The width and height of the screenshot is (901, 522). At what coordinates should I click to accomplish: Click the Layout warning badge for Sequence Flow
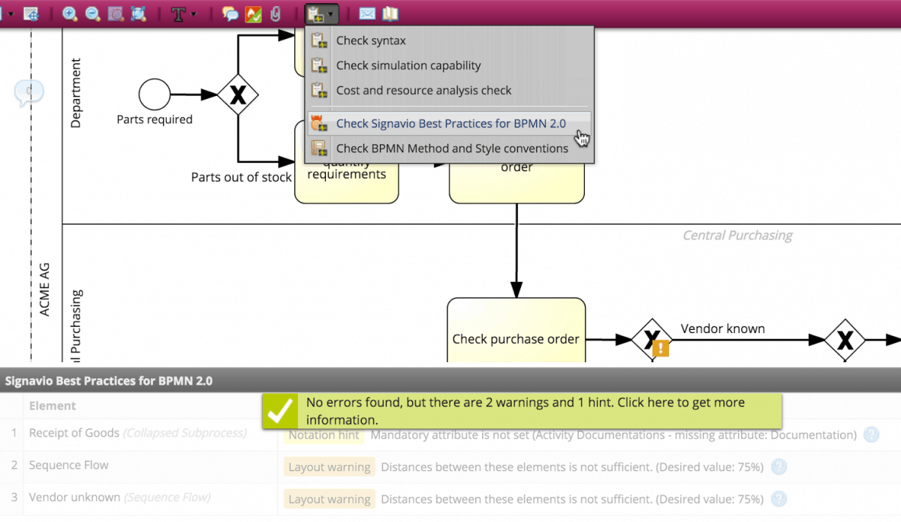tap(329, 466)
